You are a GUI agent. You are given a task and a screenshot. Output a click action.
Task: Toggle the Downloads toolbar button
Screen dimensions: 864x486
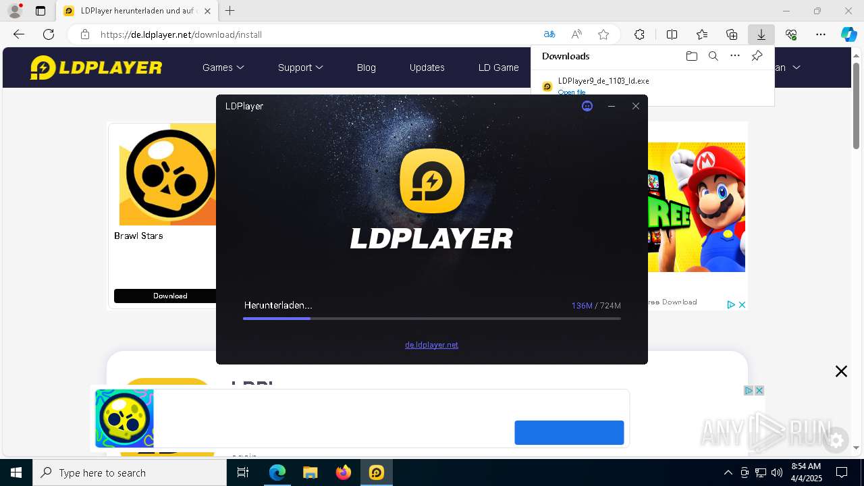tap(761, 34)
